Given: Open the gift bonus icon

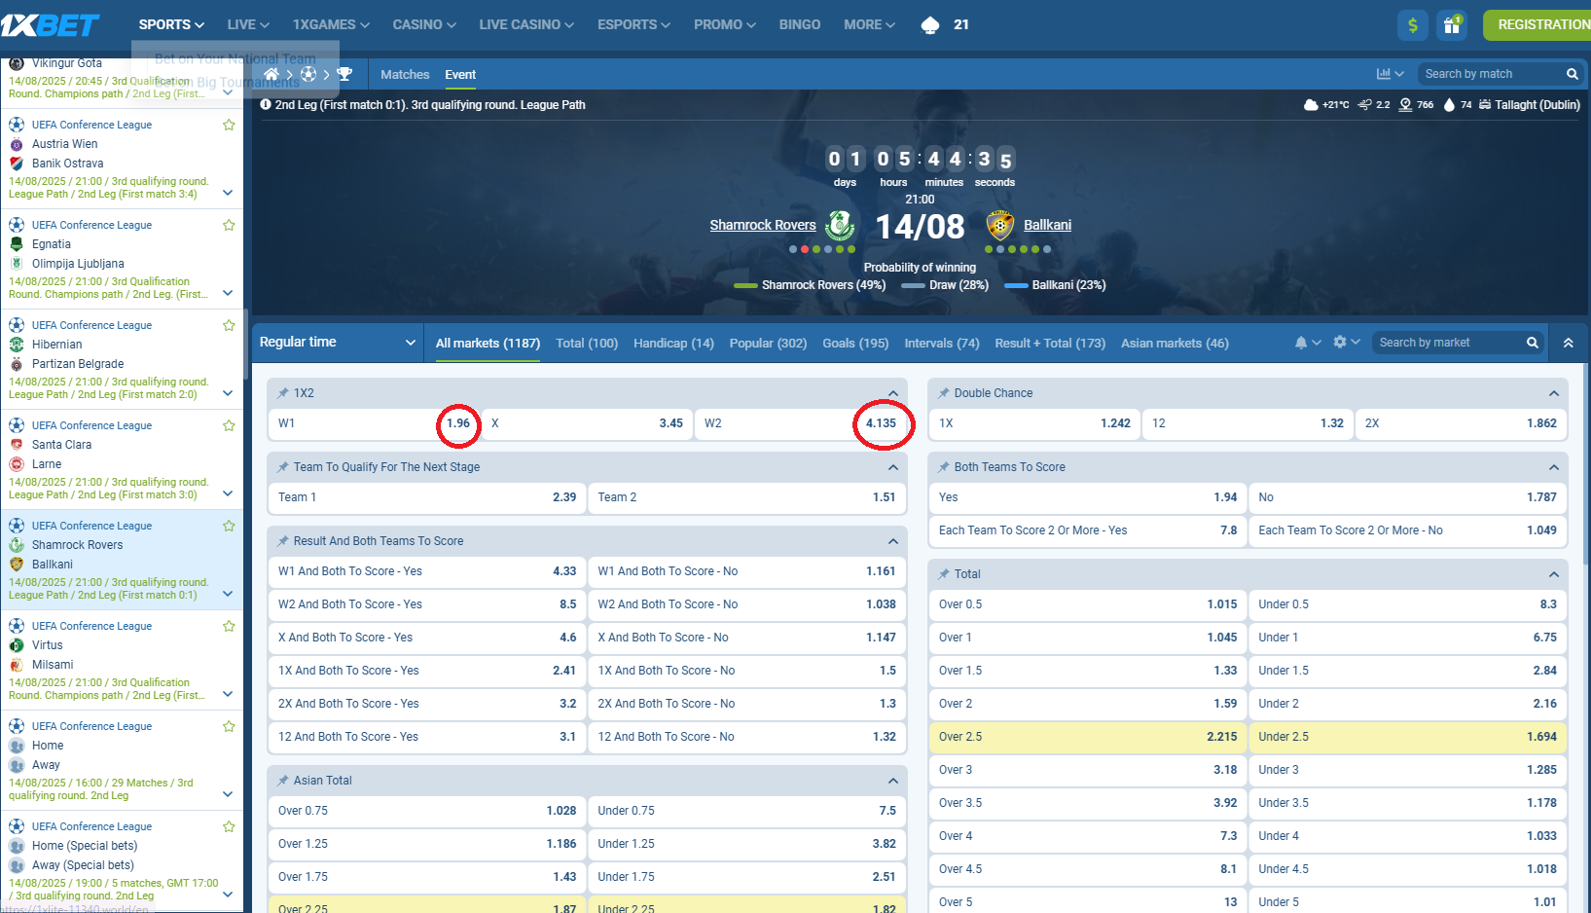Looking at the screenshot, I should 1452,25.
